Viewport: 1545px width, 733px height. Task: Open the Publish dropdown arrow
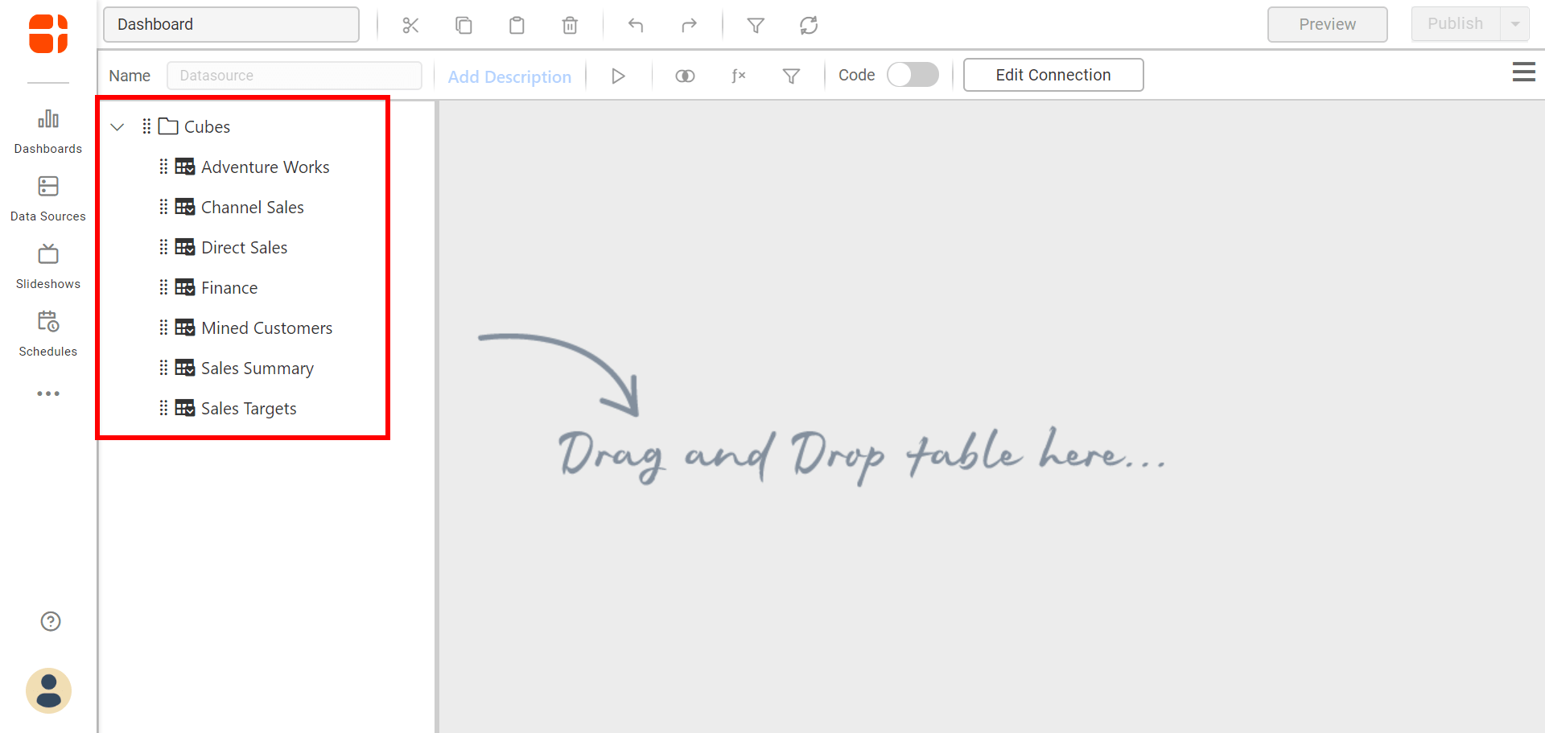(x=1515, y=24)
